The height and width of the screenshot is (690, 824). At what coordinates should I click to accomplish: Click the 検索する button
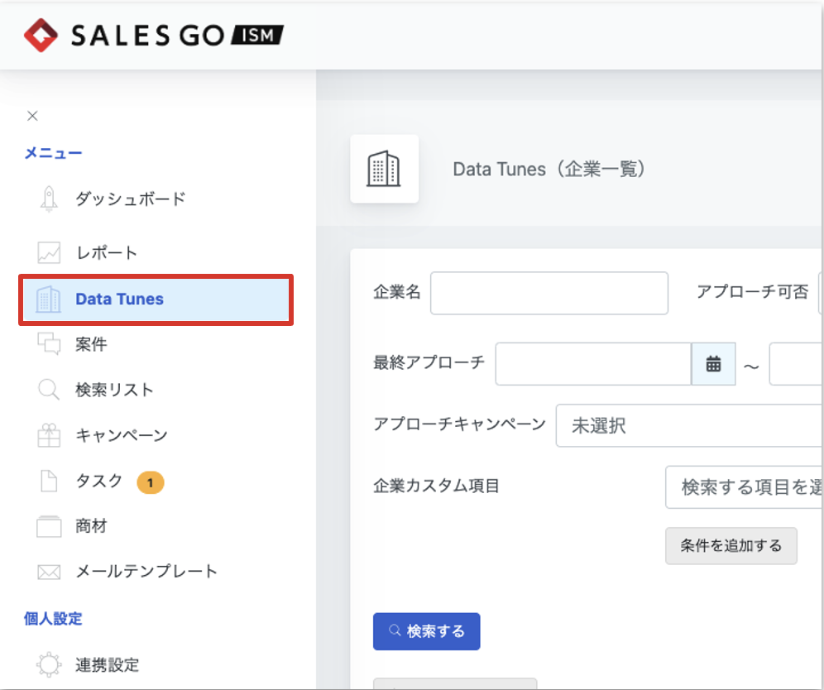pos(427,631)
